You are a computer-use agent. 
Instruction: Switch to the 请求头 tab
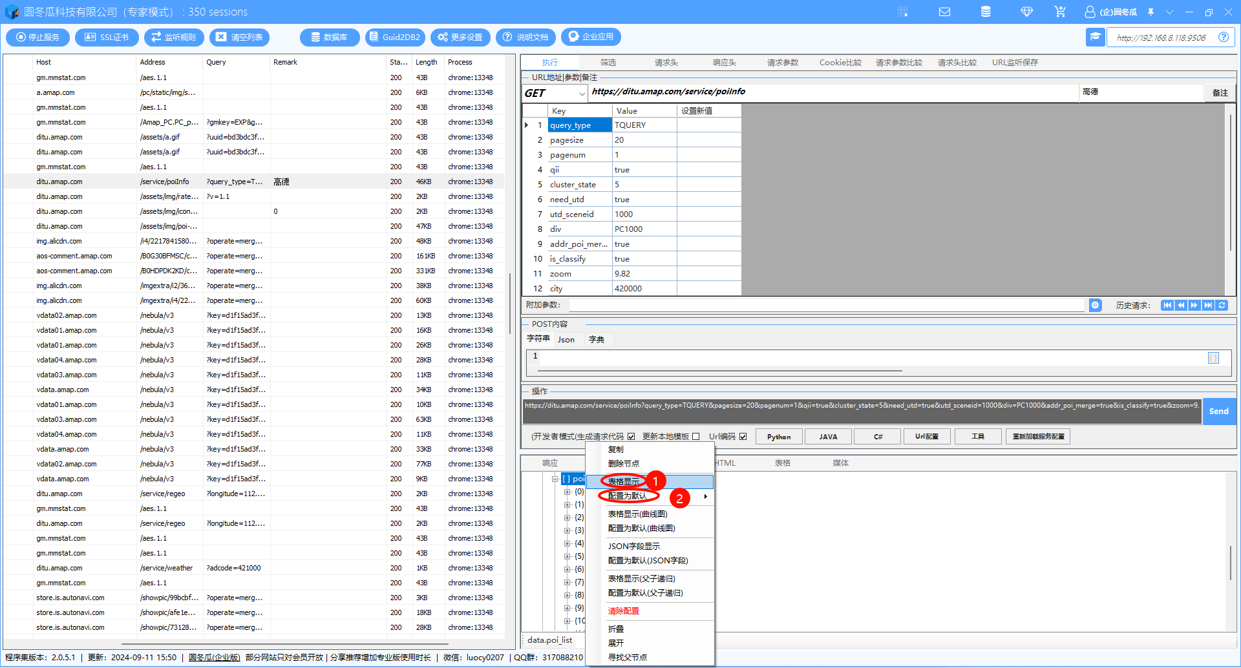point(666,63)
